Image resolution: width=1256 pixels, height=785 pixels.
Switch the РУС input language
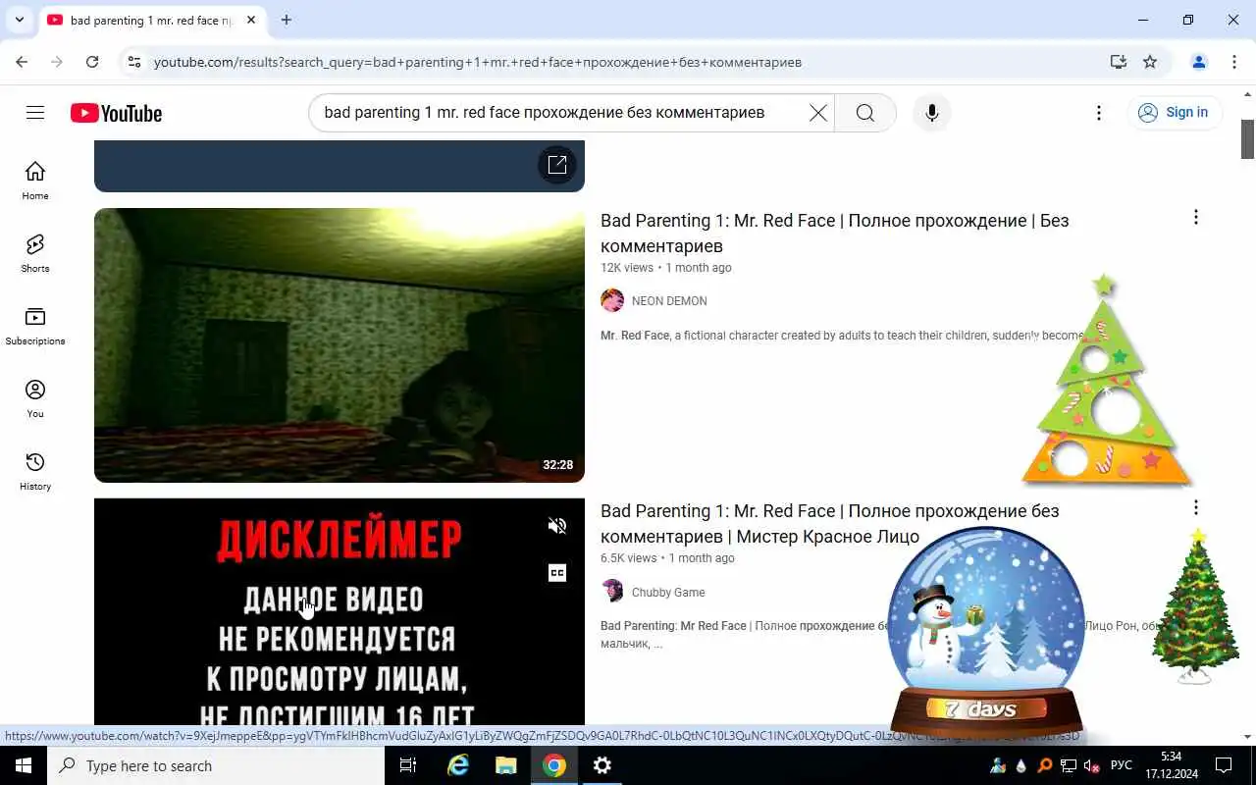[x=1121, y=765]
